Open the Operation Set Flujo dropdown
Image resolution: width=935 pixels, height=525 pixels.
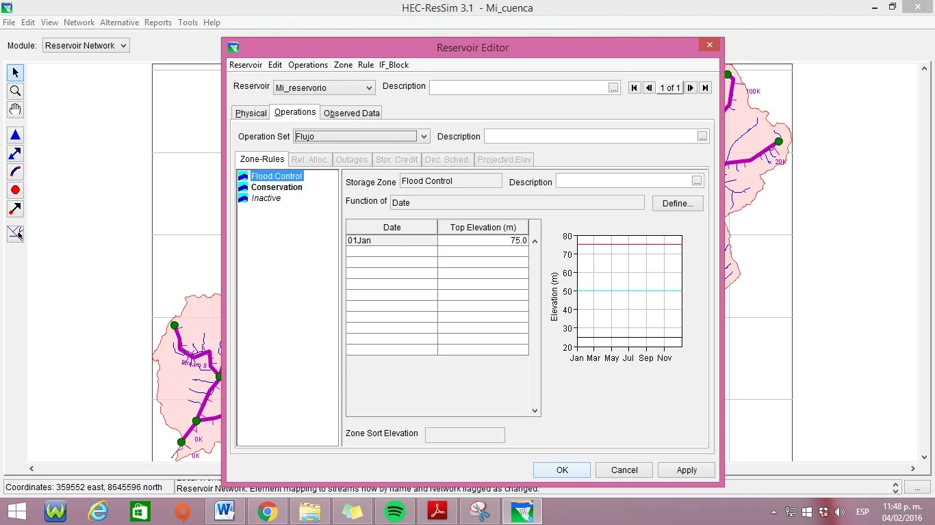tap(361, 137)
